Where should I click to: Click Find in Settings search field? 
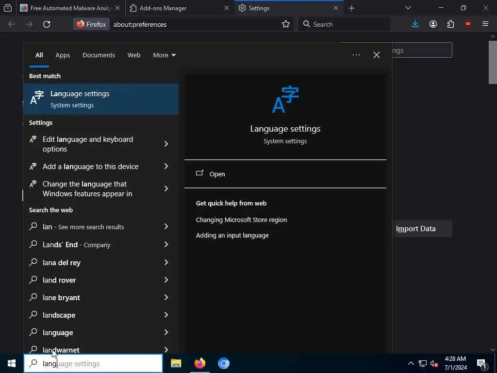coord(422,50)
